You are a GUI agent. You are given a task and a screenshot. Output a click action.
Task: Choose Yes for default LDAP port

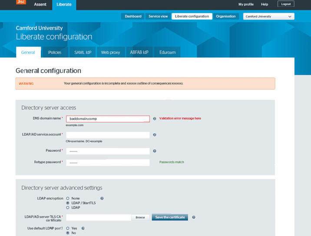click(x=68, y=228)
